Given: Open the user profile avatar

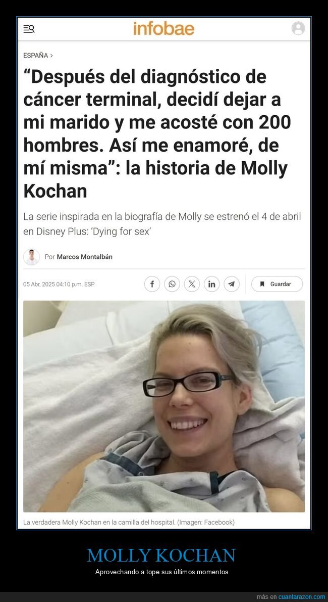Looking at the screenshot, I should coord(298,28).
